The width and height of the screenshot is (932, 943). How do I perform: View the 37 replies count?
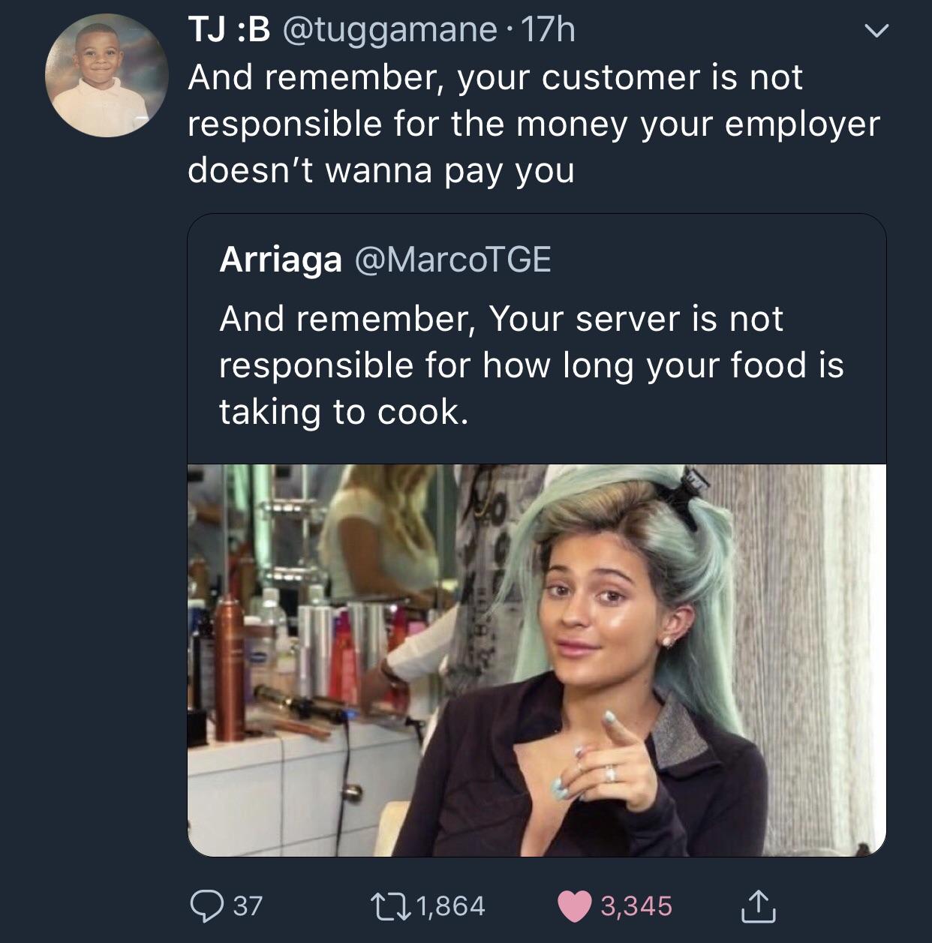248,905
